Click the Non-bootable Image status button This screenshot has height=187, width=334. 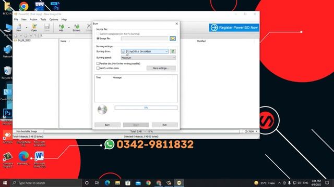pos(27,131)
